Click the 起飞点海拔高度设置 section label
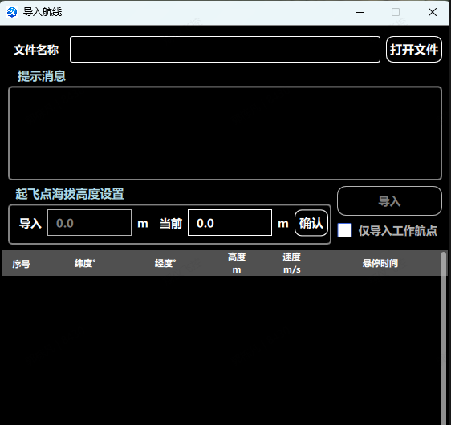The image size is (451, 425). (70, 194)
